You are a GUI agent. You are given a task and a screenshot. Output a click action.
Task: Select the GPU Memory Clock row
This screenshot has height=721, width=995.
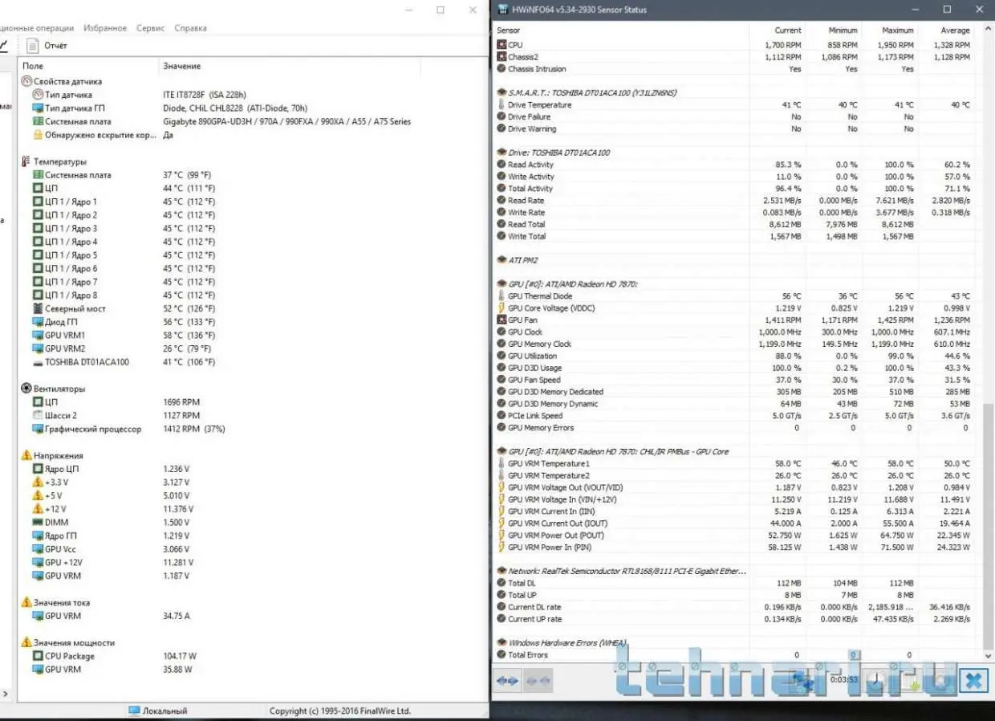pos(735,344)
